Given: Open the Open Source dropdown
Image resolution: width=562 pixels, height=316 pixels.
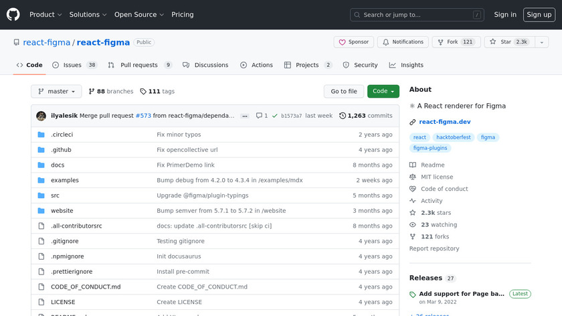Looking at the screenshot, I should 139,15.
